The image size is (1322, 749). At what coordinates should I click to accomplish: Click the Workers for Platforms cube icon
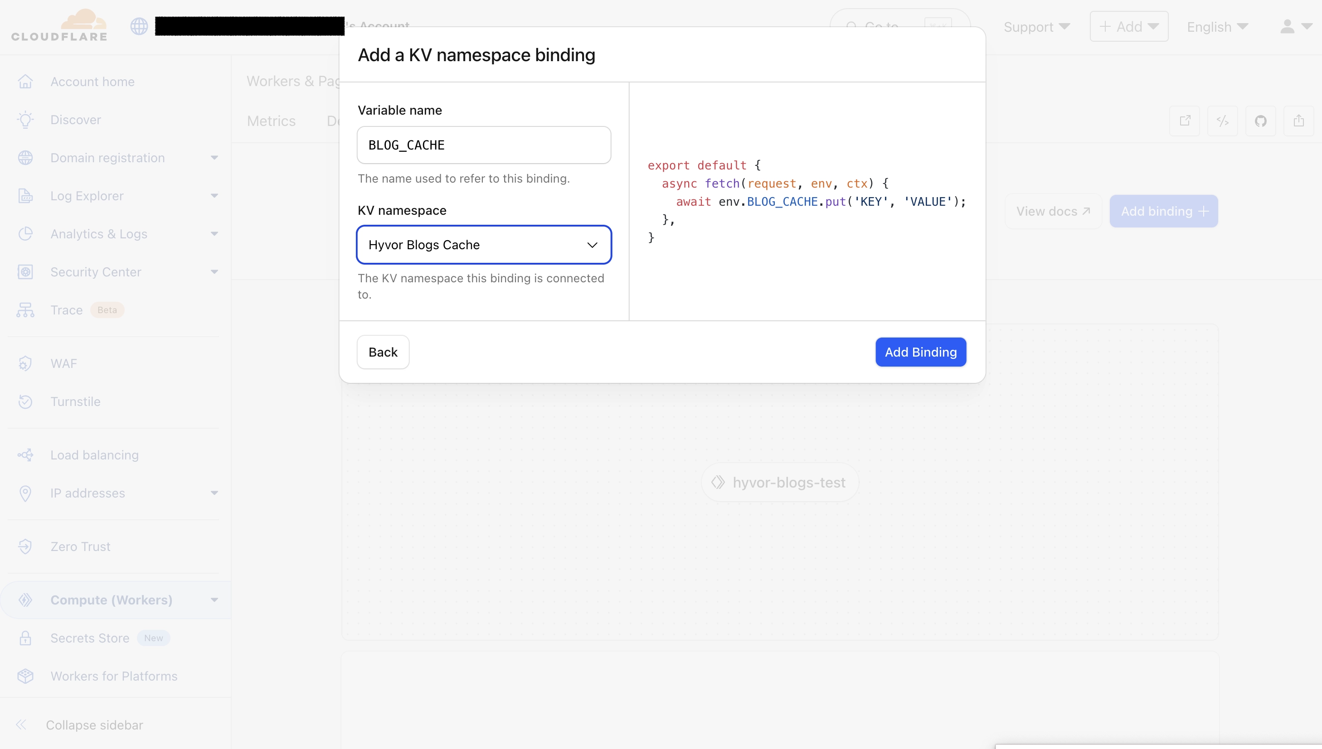point(25,677)
